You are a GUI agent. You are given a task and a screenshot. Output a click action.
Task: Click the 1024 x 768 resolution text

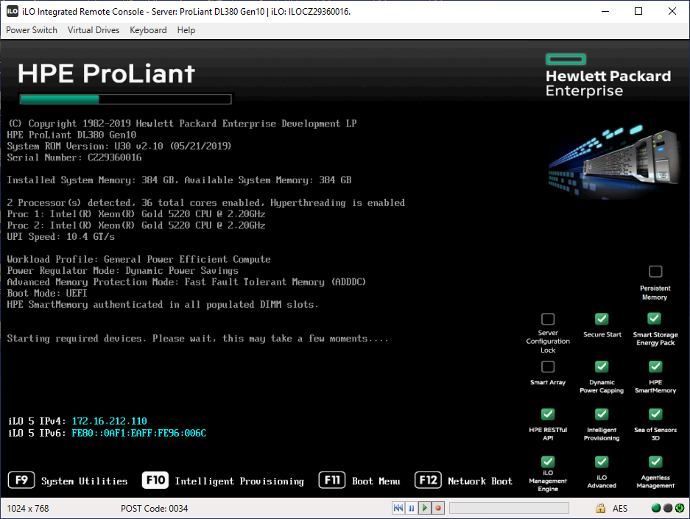(x=28, y=509)
